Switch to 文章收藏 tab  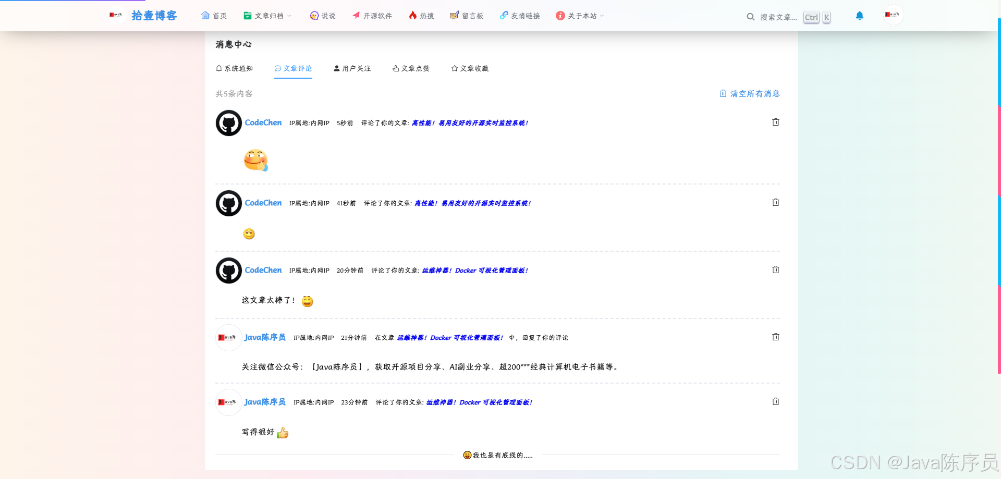470,68
